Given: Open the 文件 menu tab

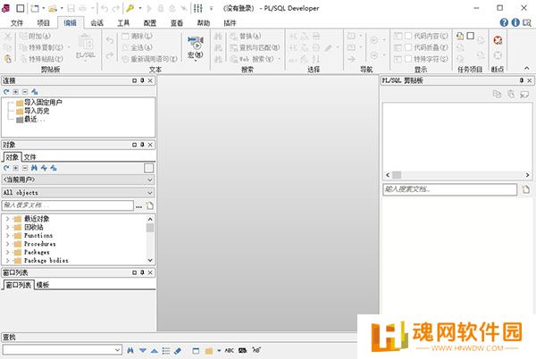Looking at the screenshot, I should tap(17, 23).
